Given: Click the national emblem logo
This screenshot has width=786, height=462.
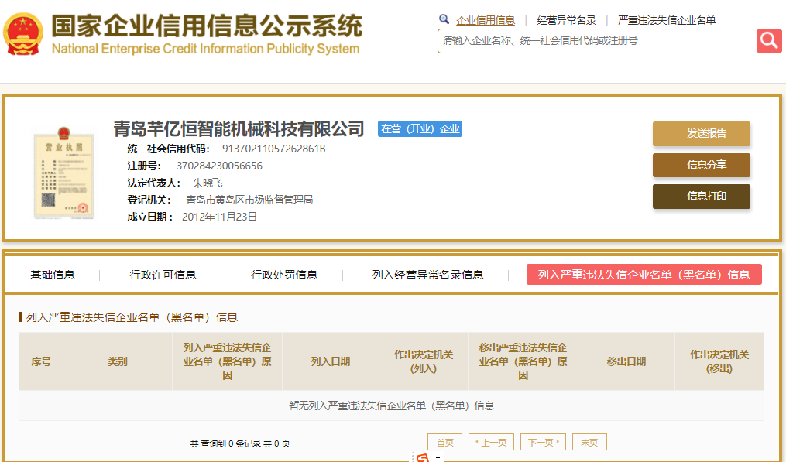Looking at the screenshot, I should (23, 33).
